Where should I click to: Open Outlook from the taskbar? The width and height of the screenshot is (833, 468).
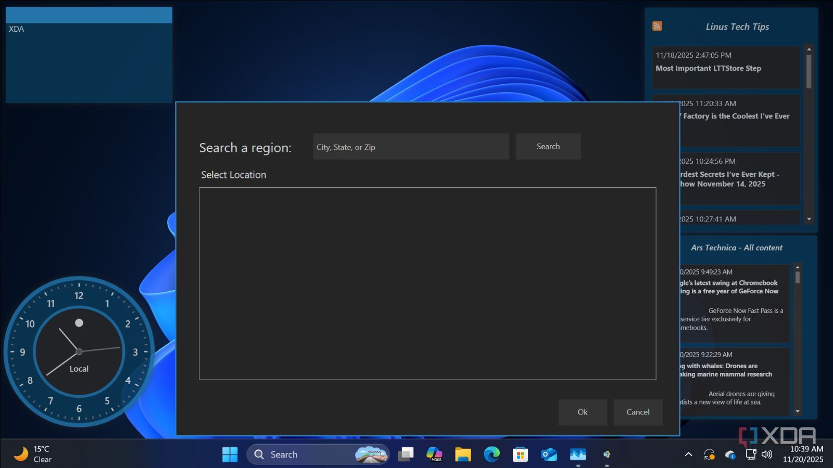tap(549, 454)
